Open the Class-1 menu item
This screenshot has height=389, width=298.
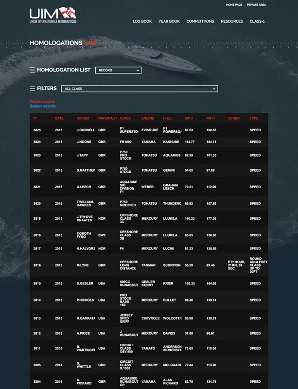tap(257, 21)
